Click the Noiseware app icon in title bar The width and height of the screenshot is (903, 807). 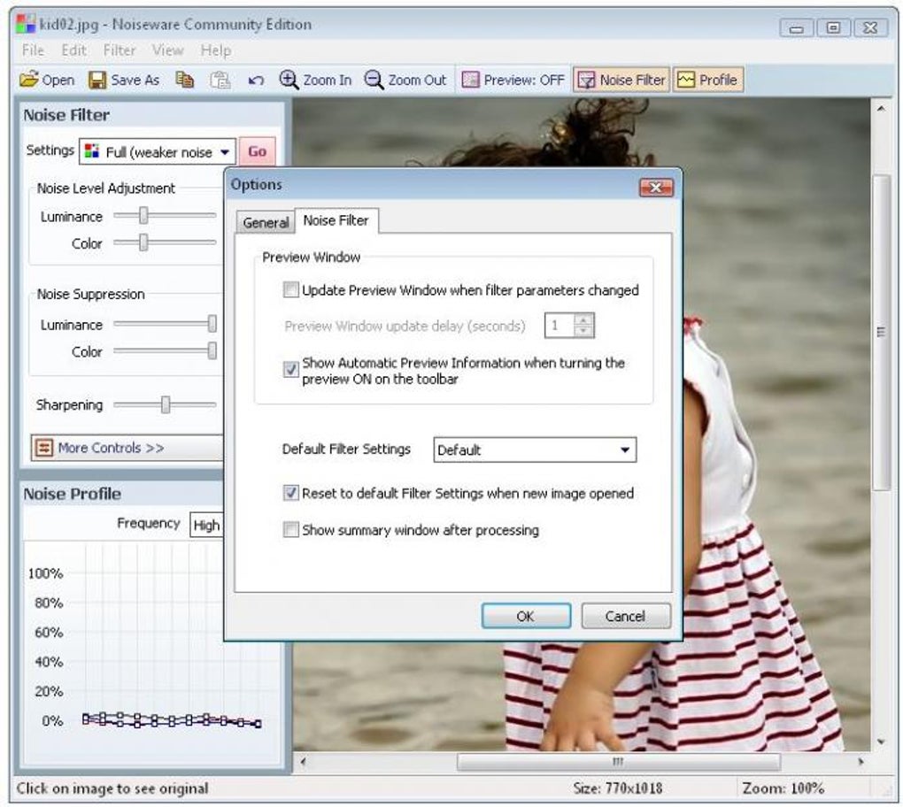26,24
